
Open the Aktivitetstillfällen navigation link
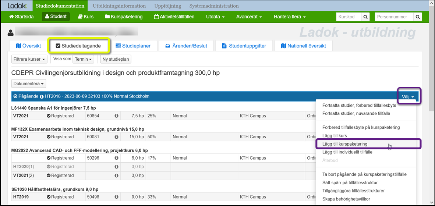tap(174, 17)
